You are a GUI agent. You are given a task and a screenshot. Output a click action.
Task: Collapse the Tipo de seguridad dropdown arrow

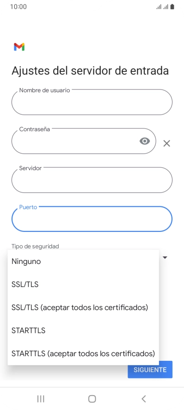click(x=165, y=257)
